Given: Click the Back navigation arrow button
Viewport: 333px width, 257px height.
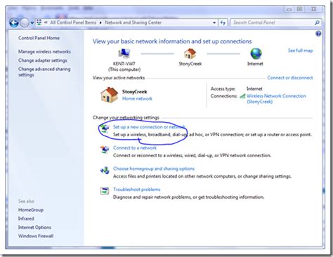Looking at the screenshot, I should coord(14,22).
